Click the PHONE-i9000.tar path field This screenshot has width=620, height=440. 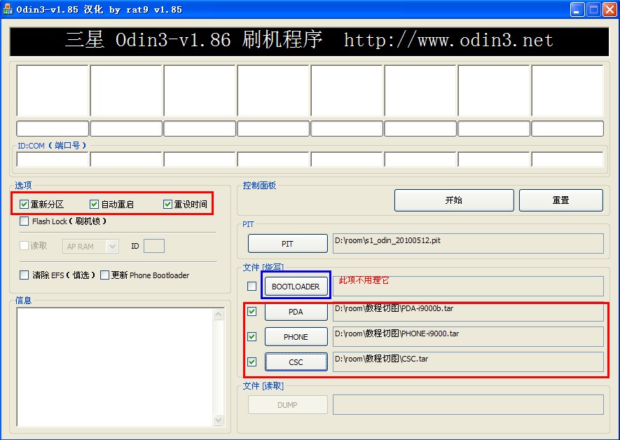tap(468, 336)
